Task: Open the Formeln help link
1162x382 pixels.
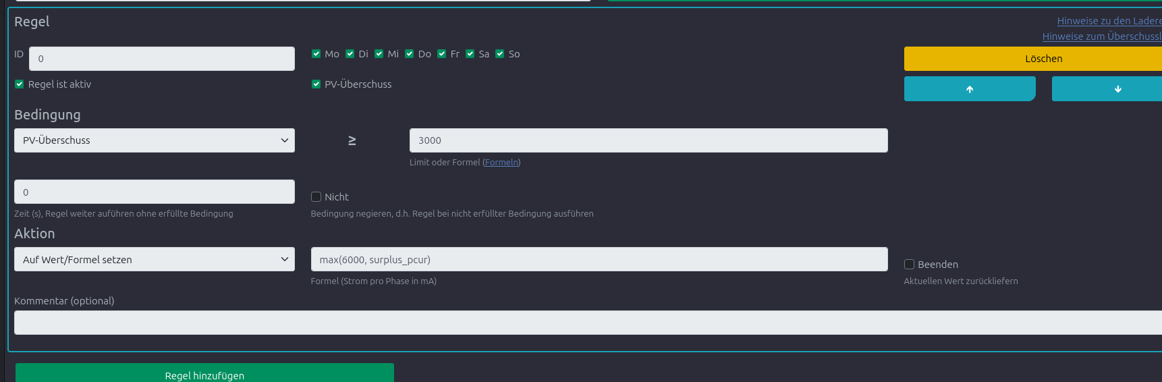Action: (x=501, y=163)
